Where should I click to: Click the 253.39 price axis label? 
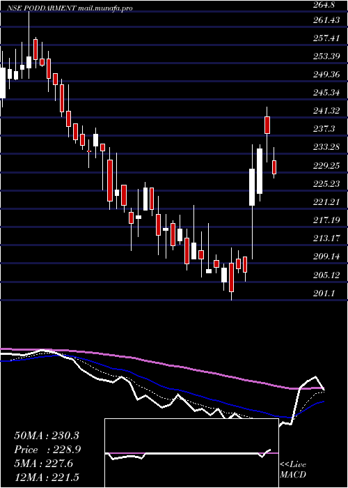pos(328,56)
